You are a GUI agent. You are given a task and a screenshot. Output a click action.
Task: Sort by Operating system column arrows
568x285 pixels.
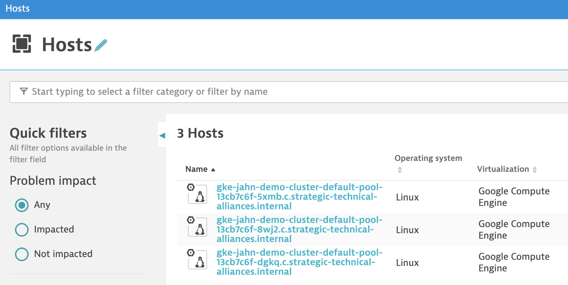[400, 170]
